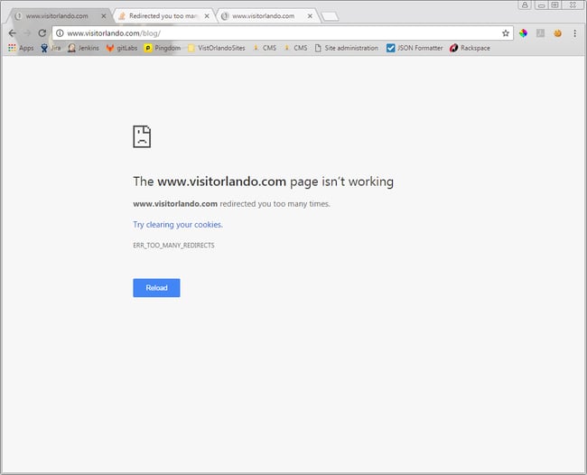This screenshot has width=587, height=475.
Task: Minimize the Chrome window
Action: (541, 5)
